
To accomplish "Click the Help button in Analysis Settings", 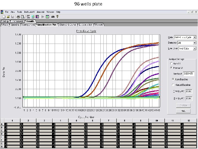I will (183, 111).
